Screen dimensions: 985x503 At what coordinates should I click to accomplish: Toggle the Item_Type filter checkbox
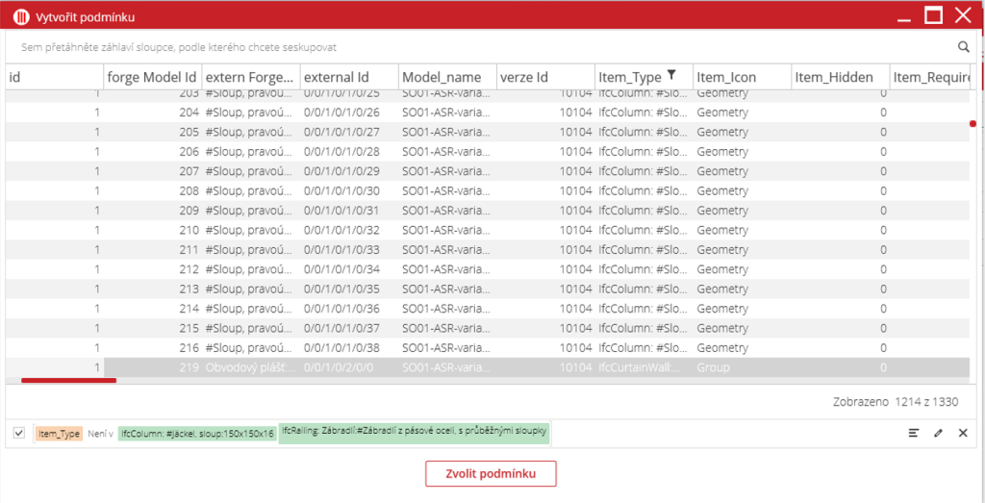point(19,434)
